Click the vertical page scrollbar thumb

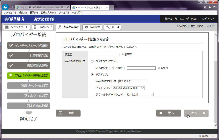pos(216,92)
